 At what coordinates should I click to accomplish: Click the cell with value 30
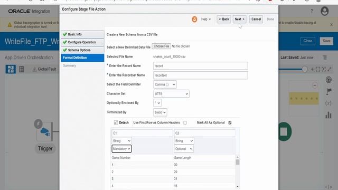coord(175,165)
